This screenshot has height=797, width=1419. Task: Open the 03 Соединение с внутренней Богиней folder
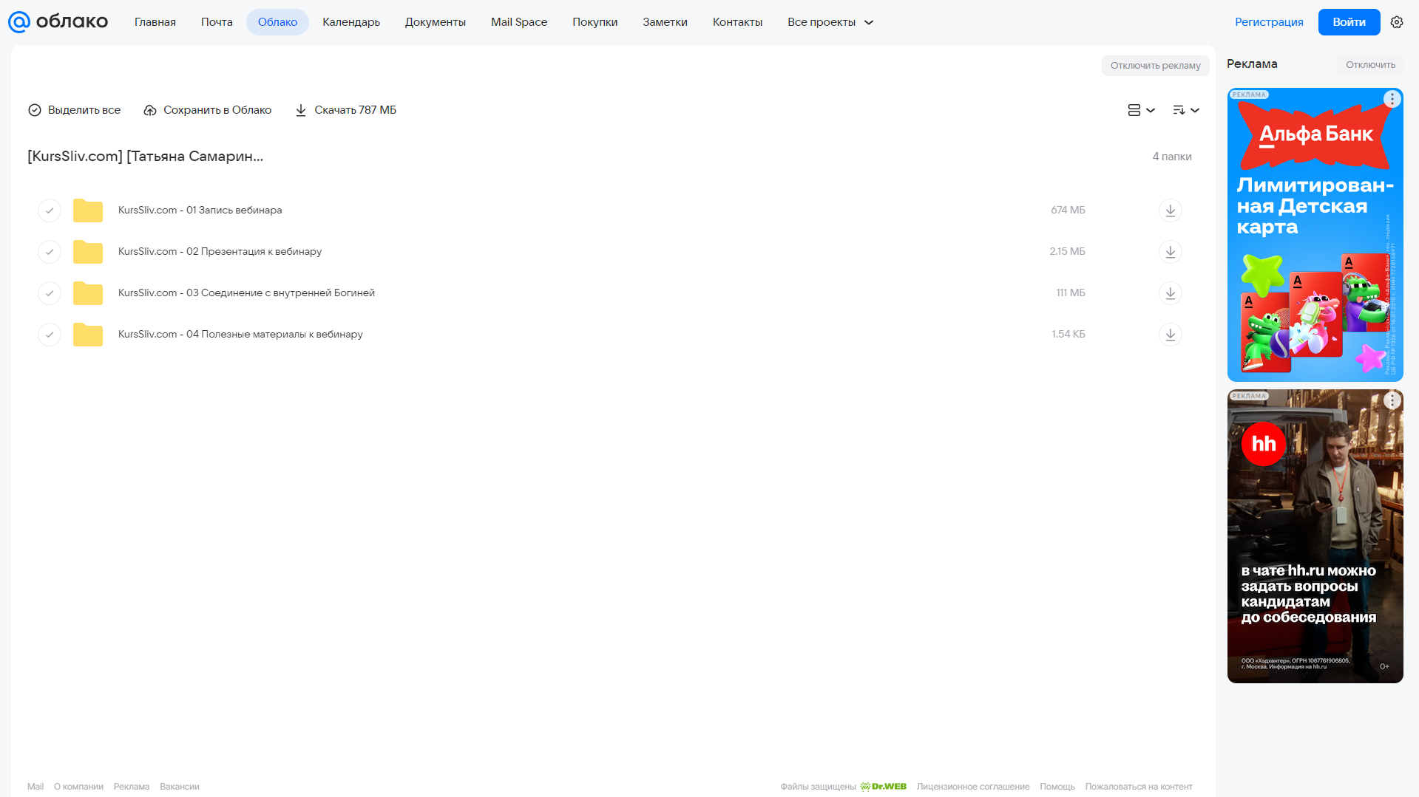pyautogui.click(x=246, y=293)
